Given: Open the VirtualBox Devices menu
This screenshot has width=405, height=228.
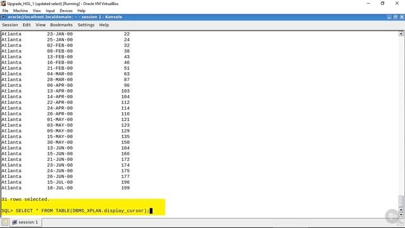Looking at the screenshot, I should (x=66, y=11).
